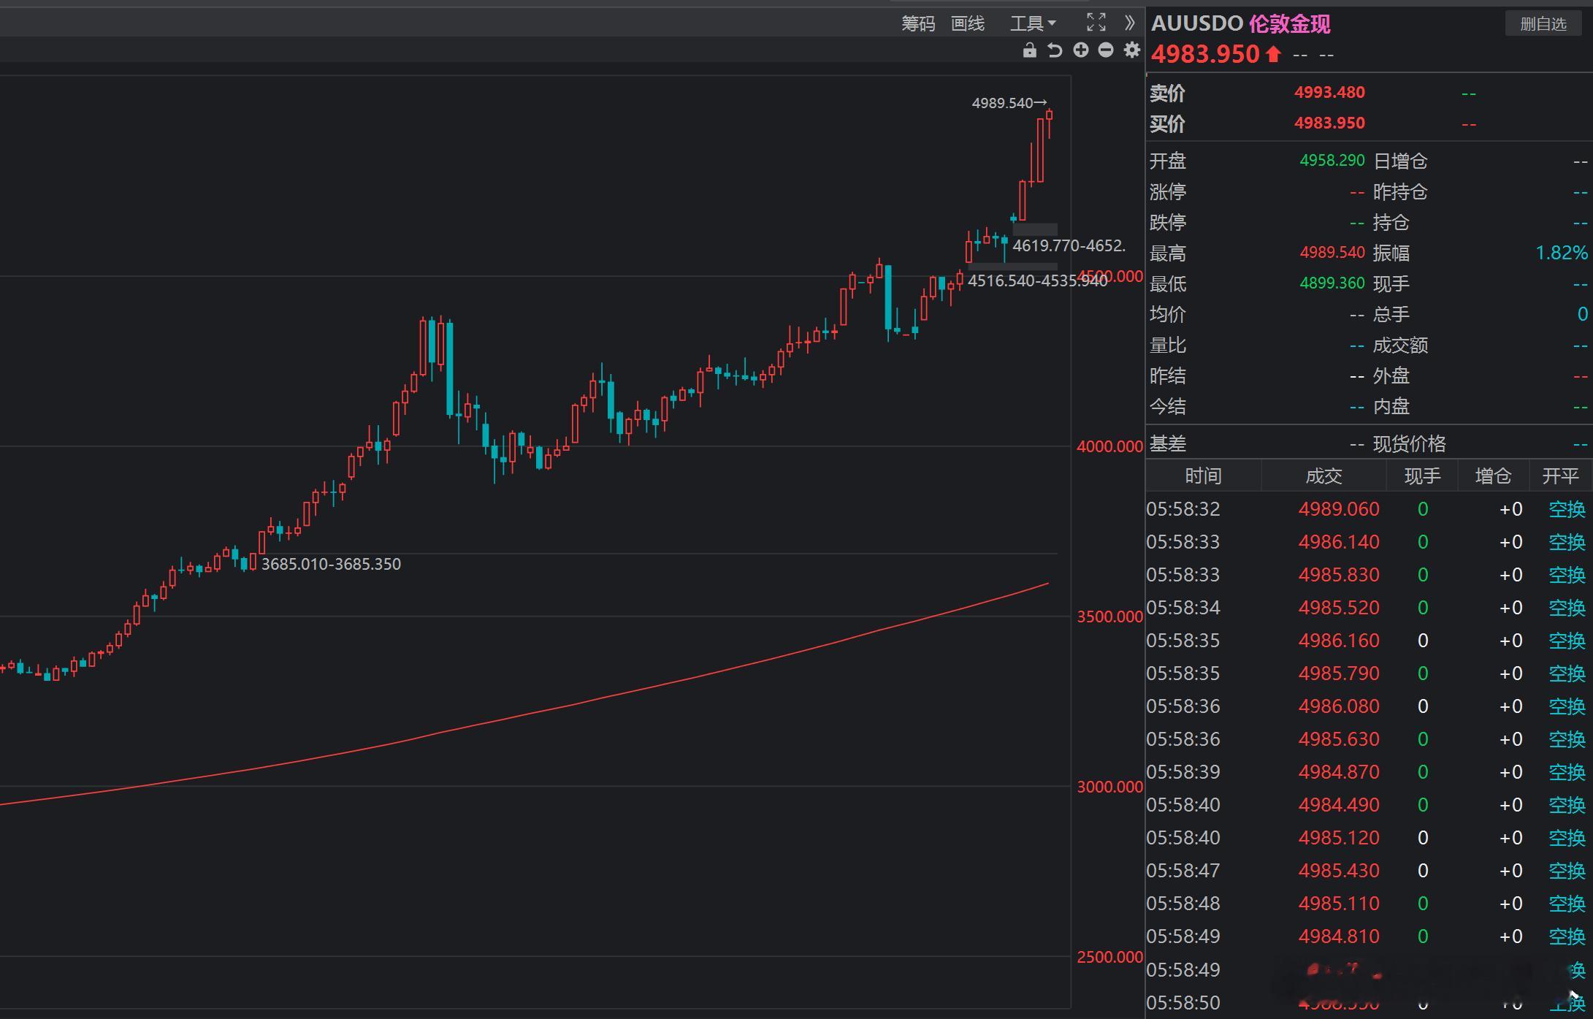Zoom in with the plus icon
The width and height of the screenshot is (1593, 1019).
(x=1080, y=50)
